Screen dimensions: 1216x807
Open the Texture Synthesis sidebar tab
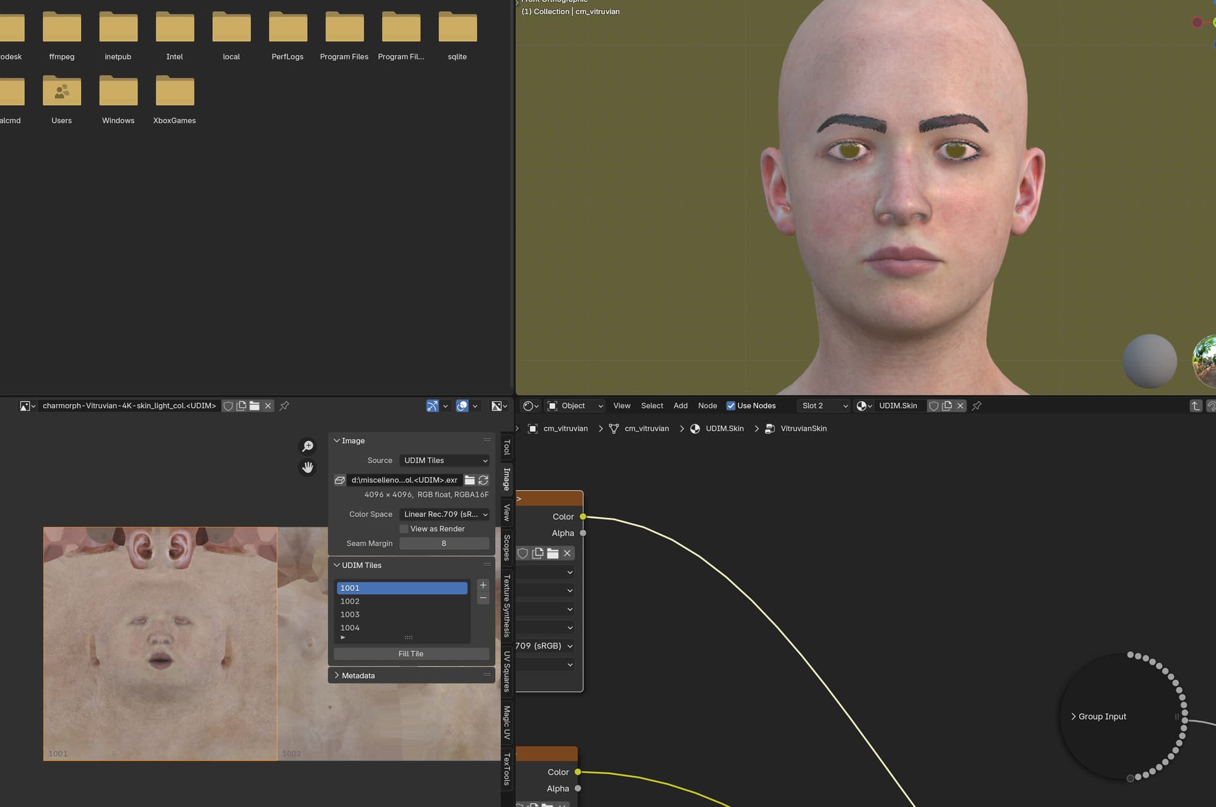(x=507, y=606)
